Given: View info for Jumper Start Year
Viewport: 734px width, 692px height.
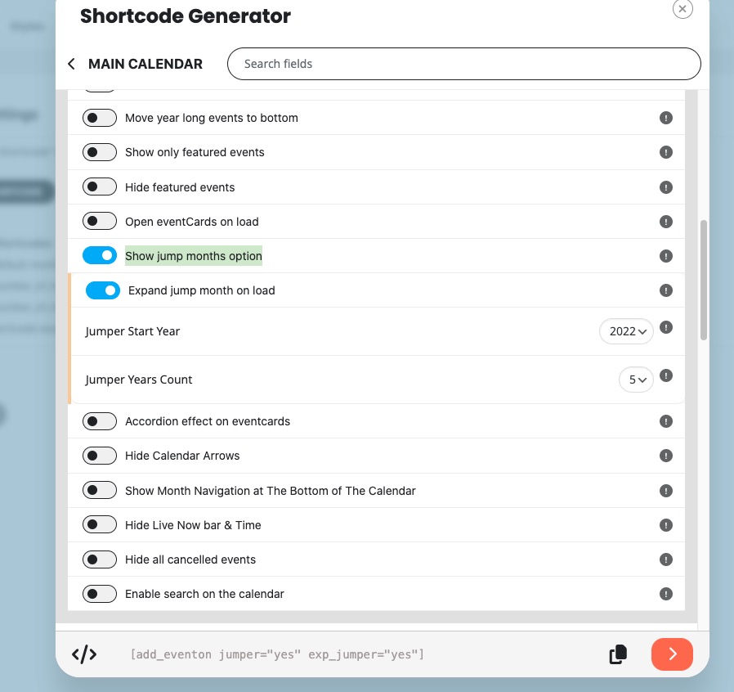Looking at the screenshot, I should [665, 327].
